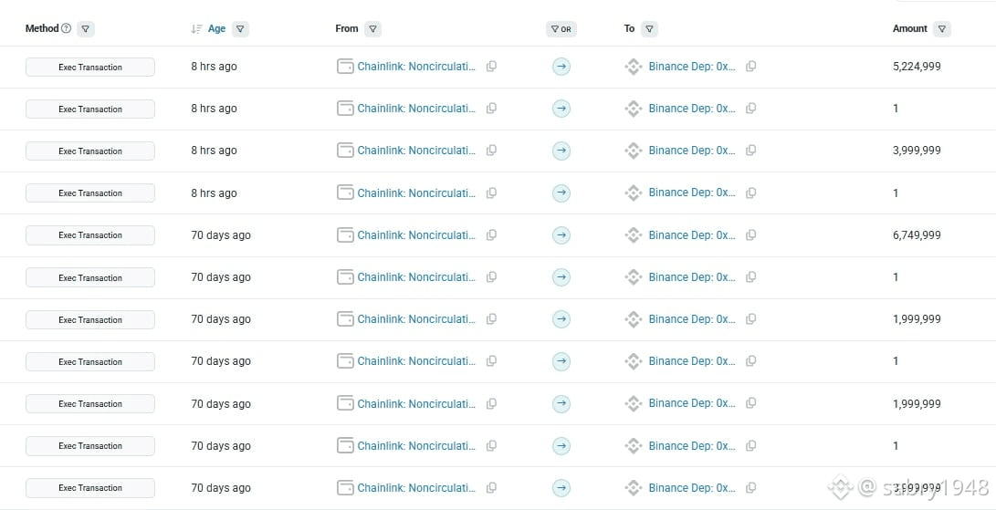Toggle the OR filter between From and To

pyautogui.click(x=561, y=29)
